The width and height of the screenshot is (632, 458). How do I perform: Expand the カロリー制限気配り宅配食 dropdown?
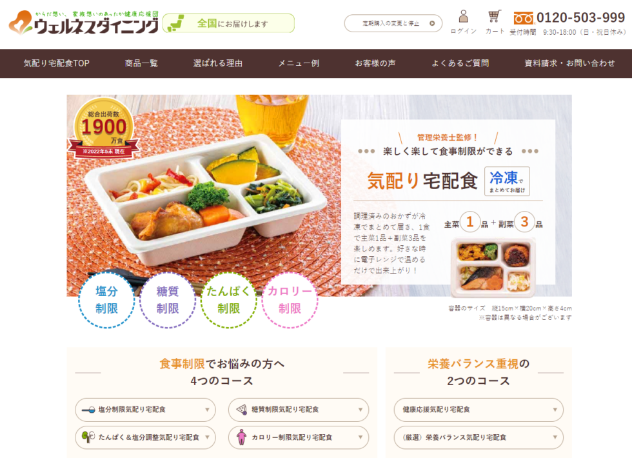point(299,437)
